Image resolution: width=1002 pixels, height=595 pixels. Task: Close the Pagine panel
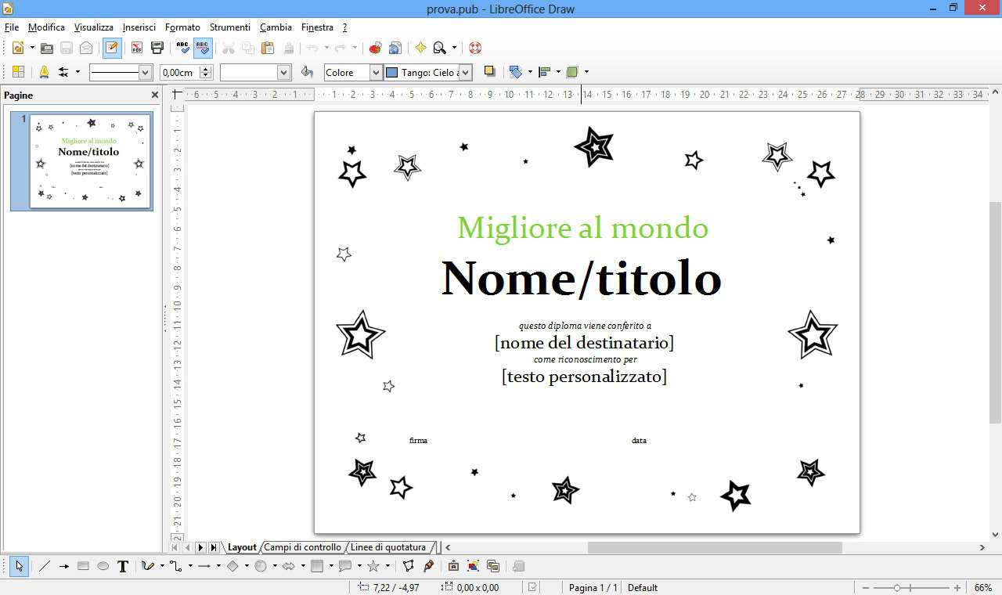coord(154,95)
